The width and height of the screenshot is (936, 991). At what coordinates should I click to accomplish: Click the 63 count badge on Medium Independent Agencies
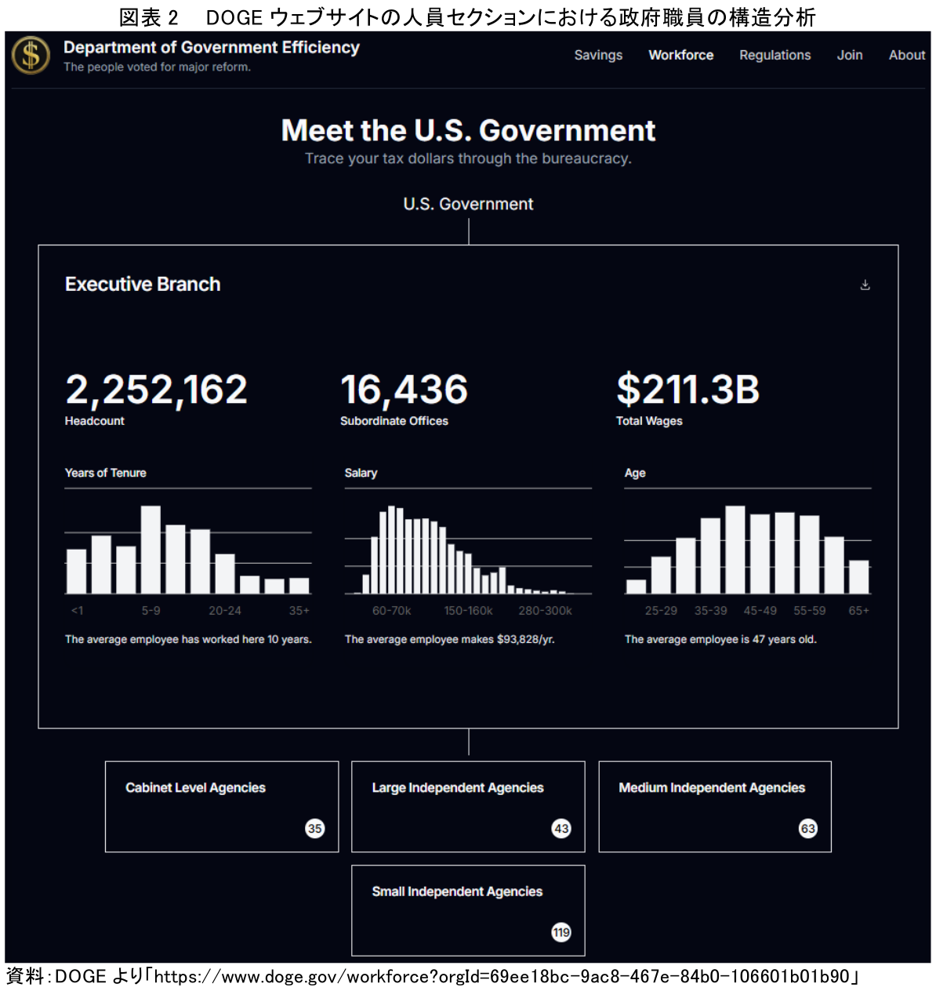tap(807, 829)
